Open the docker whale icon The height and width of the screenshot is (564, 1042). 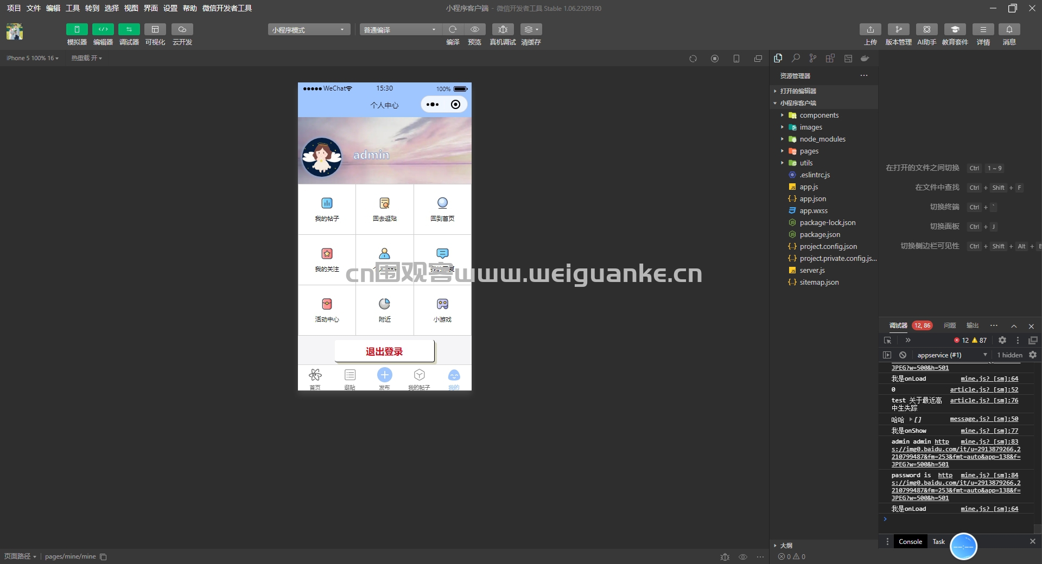click(x=865, y=58)
